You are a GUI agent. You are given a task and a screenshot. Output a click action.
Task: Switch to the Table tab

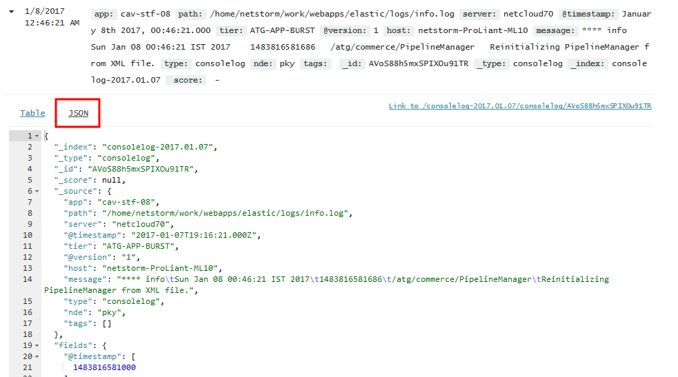coord(32,113)
